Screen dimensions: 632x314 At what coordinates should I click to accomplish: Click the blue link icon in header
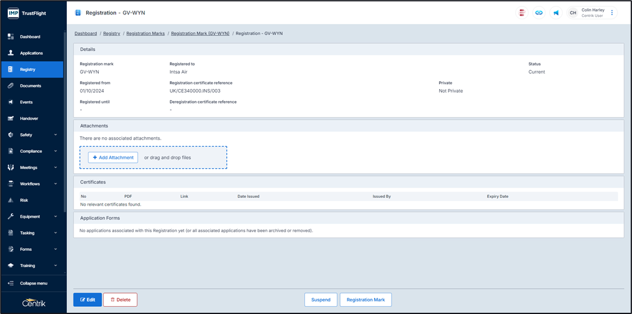539,13
